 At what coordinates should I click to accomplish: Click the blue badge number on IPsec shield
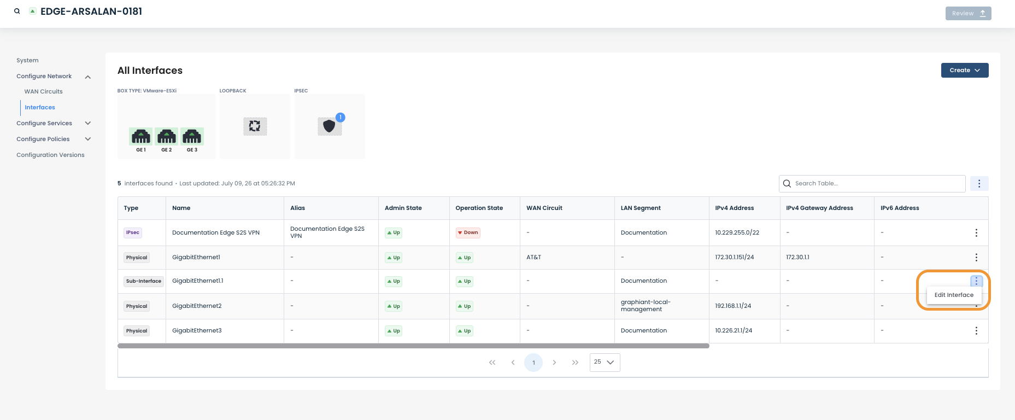(341, 117)
